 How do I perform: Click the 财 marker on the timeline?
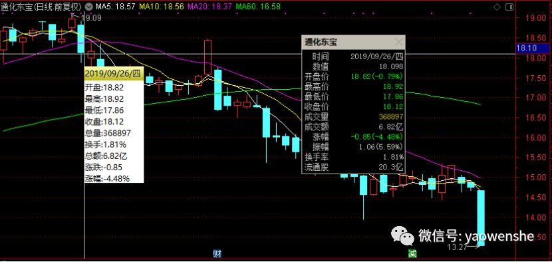click(x=217, y=253)
